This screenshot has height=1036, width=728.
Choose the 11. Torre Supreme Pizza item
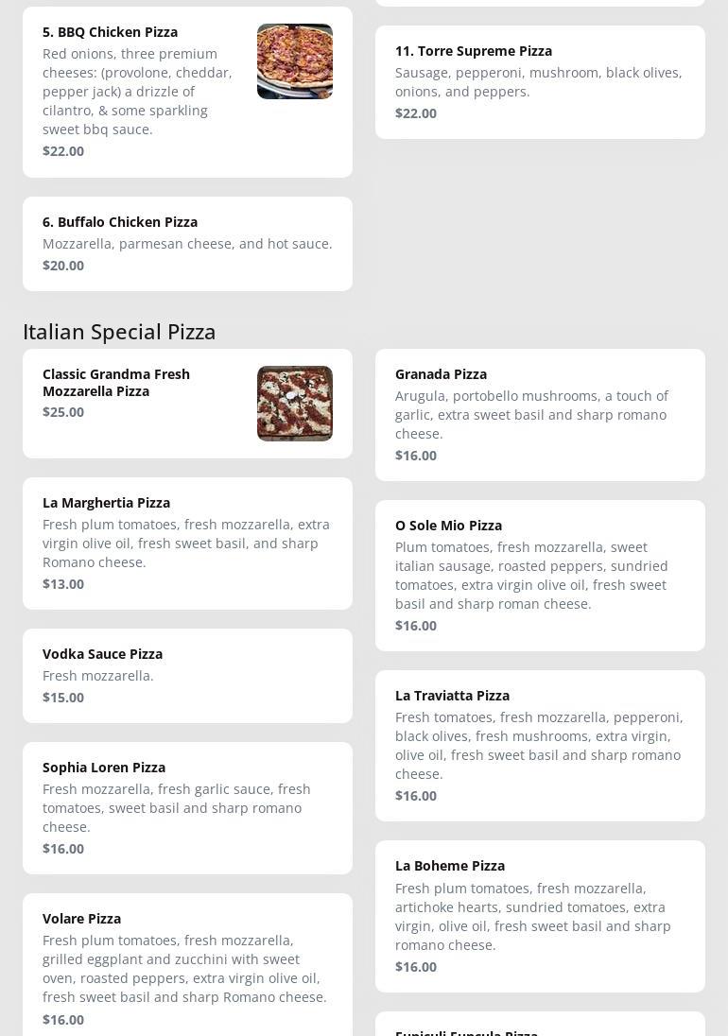(539, 82)
